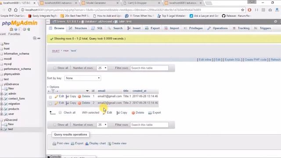This screenshot has width=281, height=158.
Task: Open GitHub Releases bookmark
Action: [236, 16]
